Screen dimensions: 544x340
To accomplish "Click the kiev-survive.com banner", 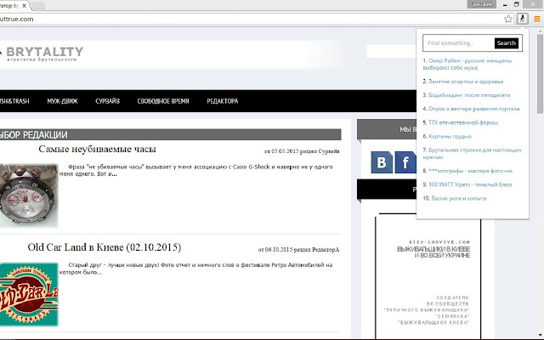I will click(428, 278).
